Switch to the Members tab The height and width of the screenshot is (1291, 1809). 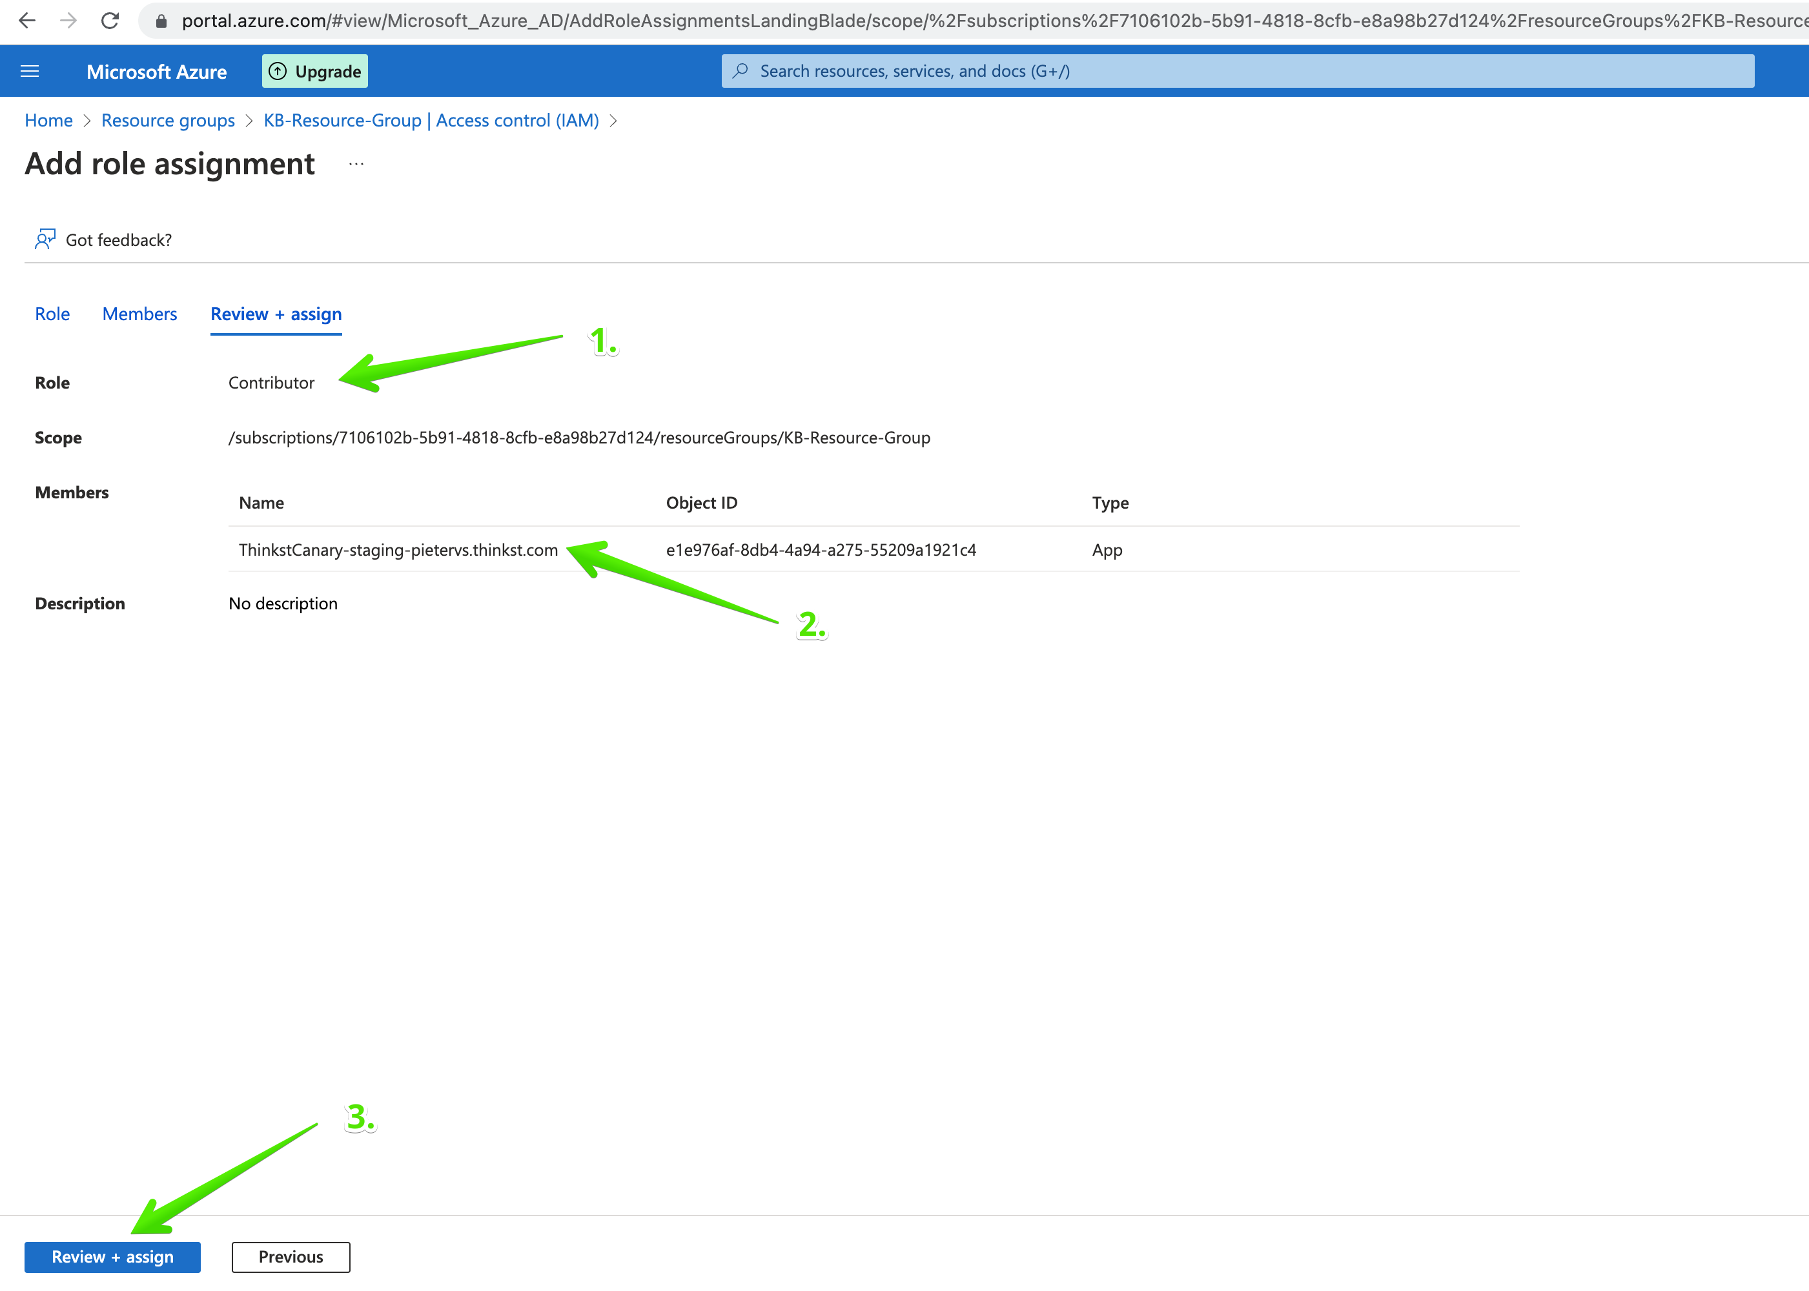tap(140, 314)
